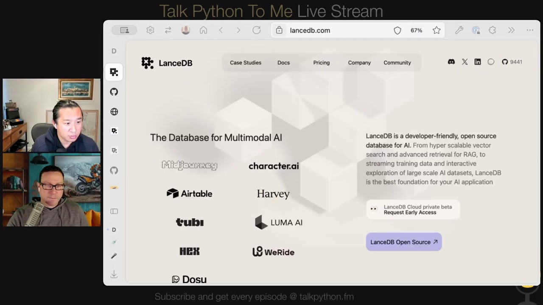543x305 pixels.
Task: Click the Dosu logo
Action: (189, 279)
